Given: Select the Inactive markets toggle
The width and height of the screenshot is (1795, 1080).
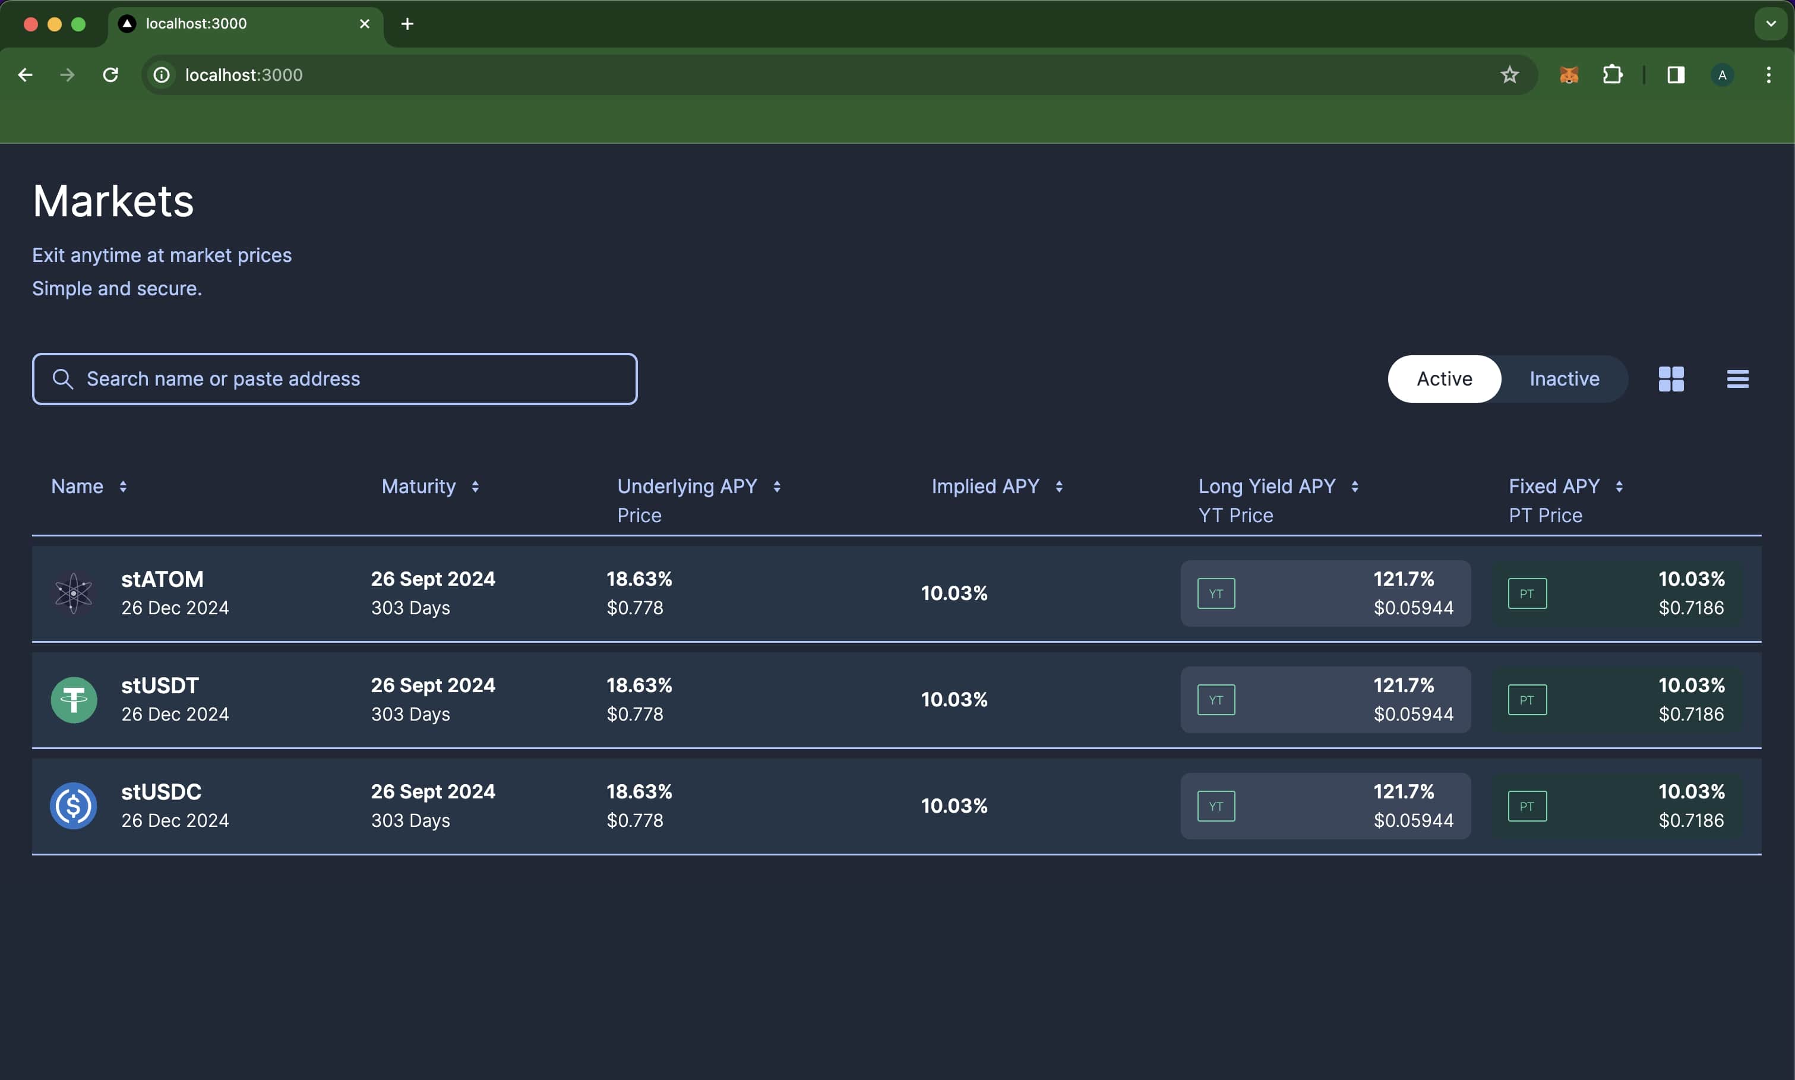Looking at the screenshot, I should click(x=1563, y=378).
